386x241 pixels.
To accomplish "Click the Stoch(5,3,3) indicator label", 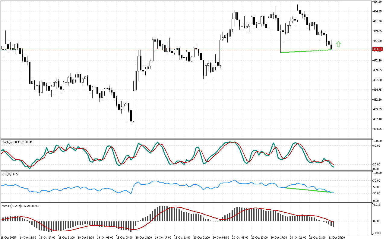I will tap(17, 142).
